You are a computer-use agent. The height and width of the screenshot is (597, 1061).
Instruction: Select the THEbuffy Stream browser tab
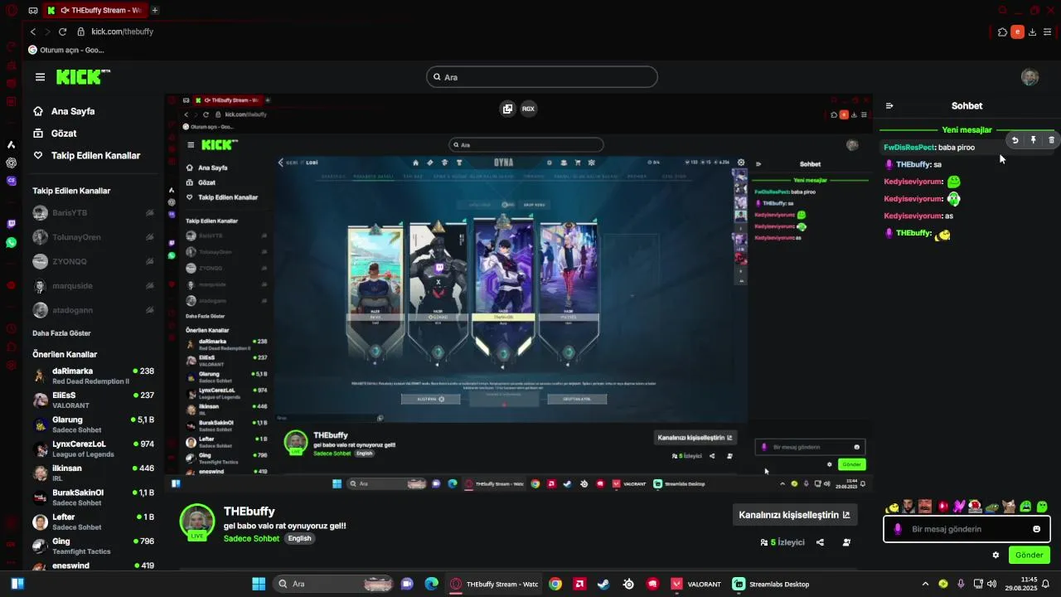[x=94, y=10]
